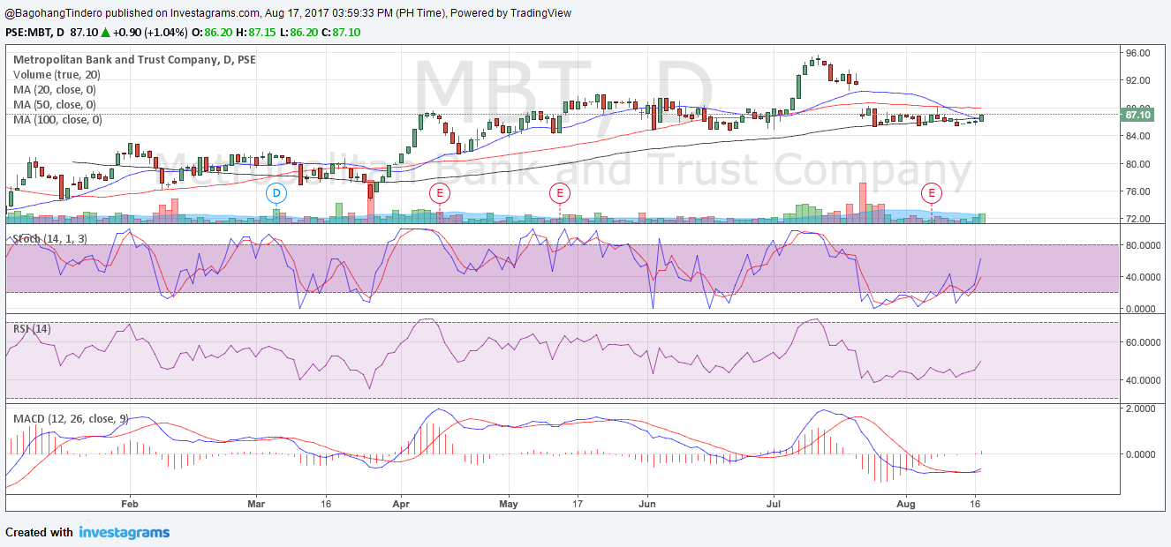Click the 80.0000 Stochastic axis level
Viewport: 1171px width, 547px height.
tap(1141, 245)
